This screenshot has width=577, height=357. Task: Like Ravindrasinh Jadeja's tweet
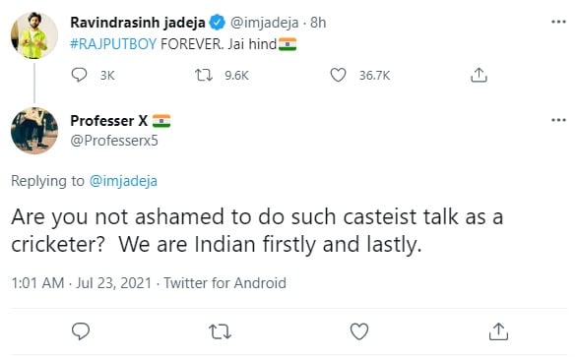[338, 75]
